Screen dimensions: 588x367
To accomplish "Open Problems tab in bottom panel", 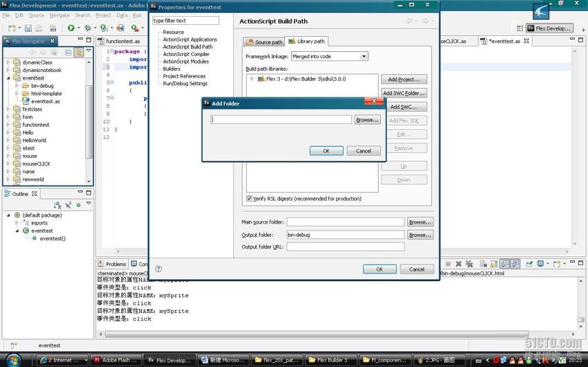I will click(x=112, y=264).
